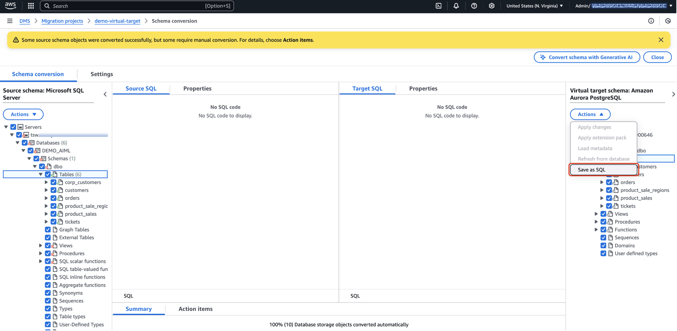Toggle the Synonyms checkbox

coord(48,293)
